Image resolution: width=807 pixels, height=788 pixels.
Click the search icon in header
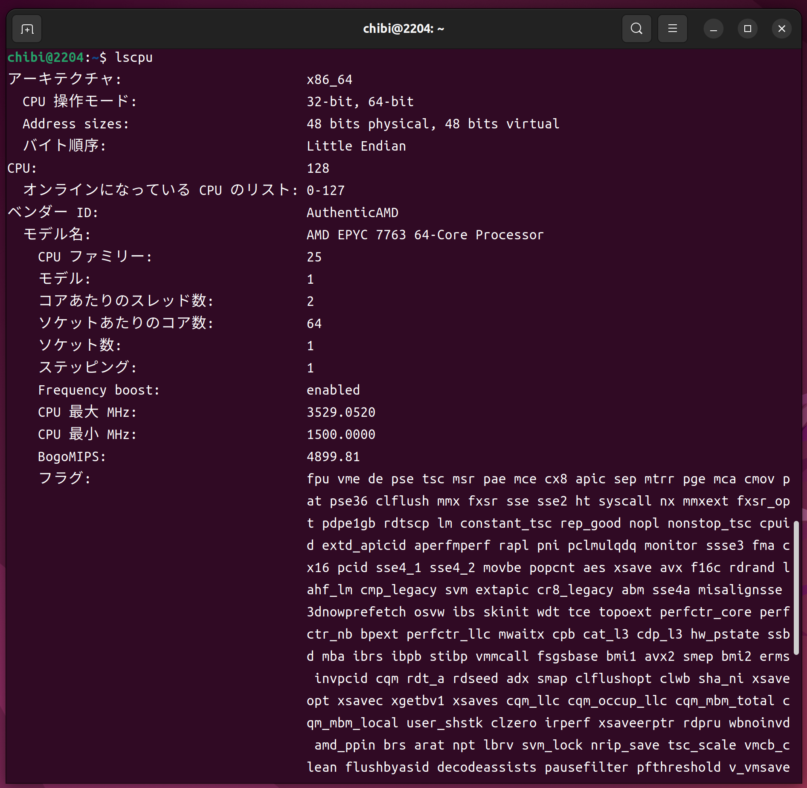[636, 29]
